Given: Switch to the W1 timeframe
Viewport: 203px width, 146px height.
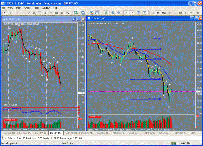Looking at the screenshot, I should point(192,13).
